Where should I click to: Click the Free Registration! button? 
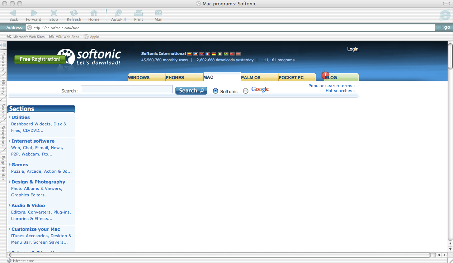click(x=40, y=59)
